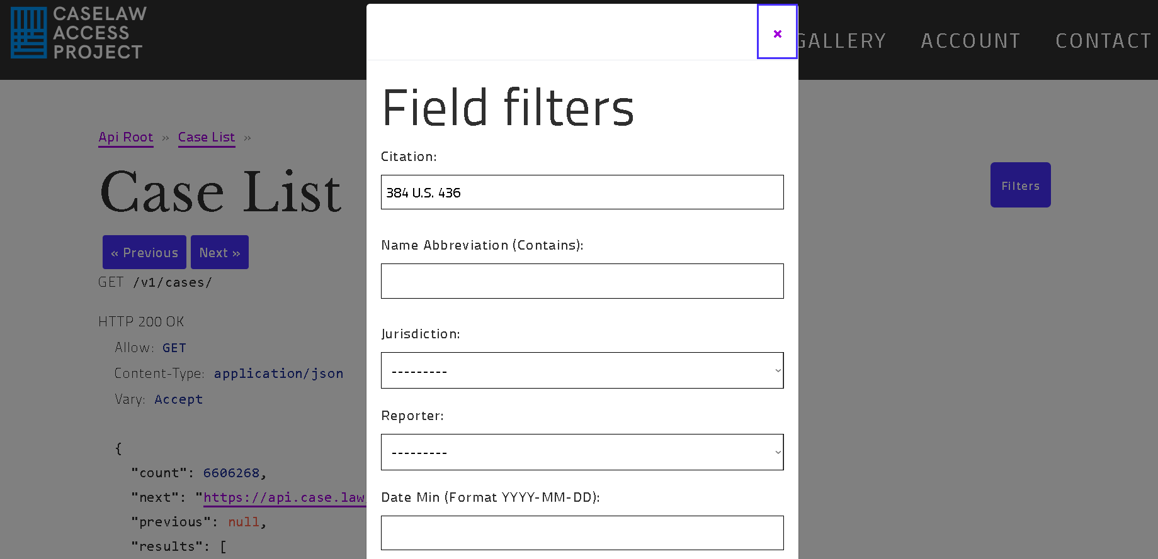Click the Jurisdiction dropdown chevron arrow
Screen dimensions: 1158x559
[x=778, y=370]
